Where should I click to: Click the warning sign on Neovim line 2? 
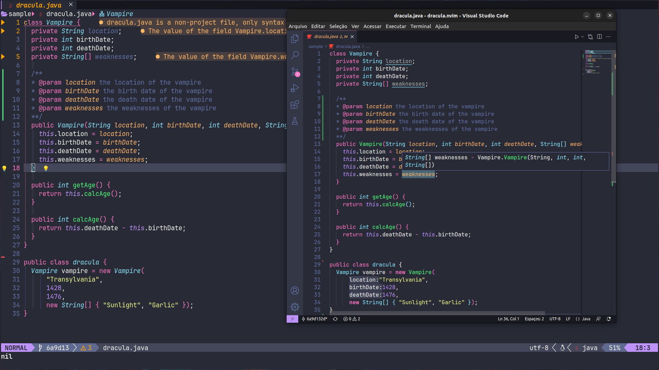point(3,31)
